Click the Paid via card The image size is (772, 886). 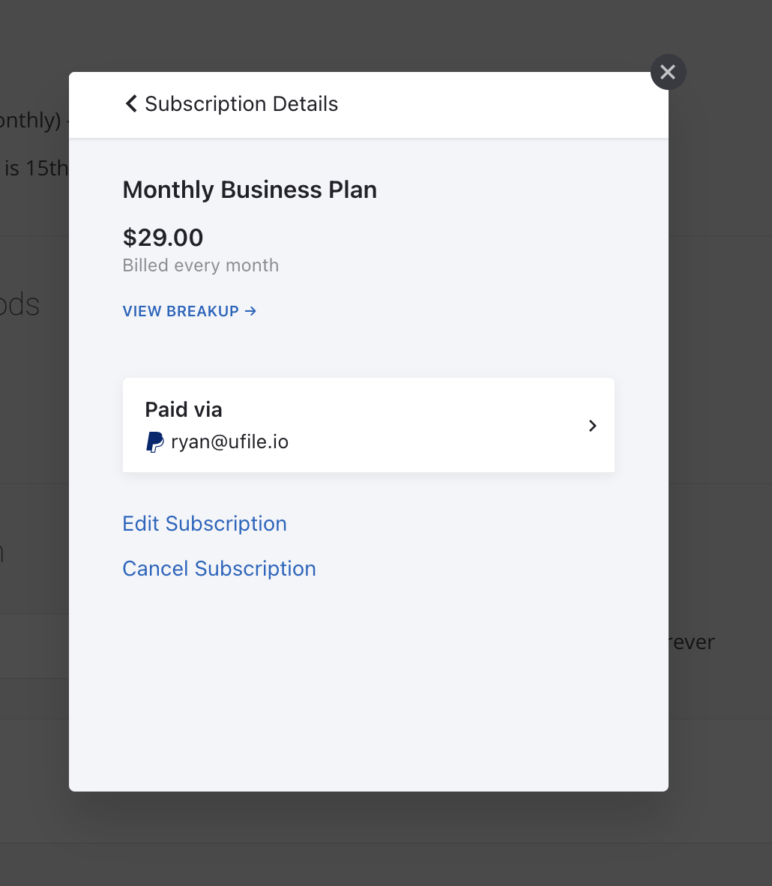[x=369, y=425]
